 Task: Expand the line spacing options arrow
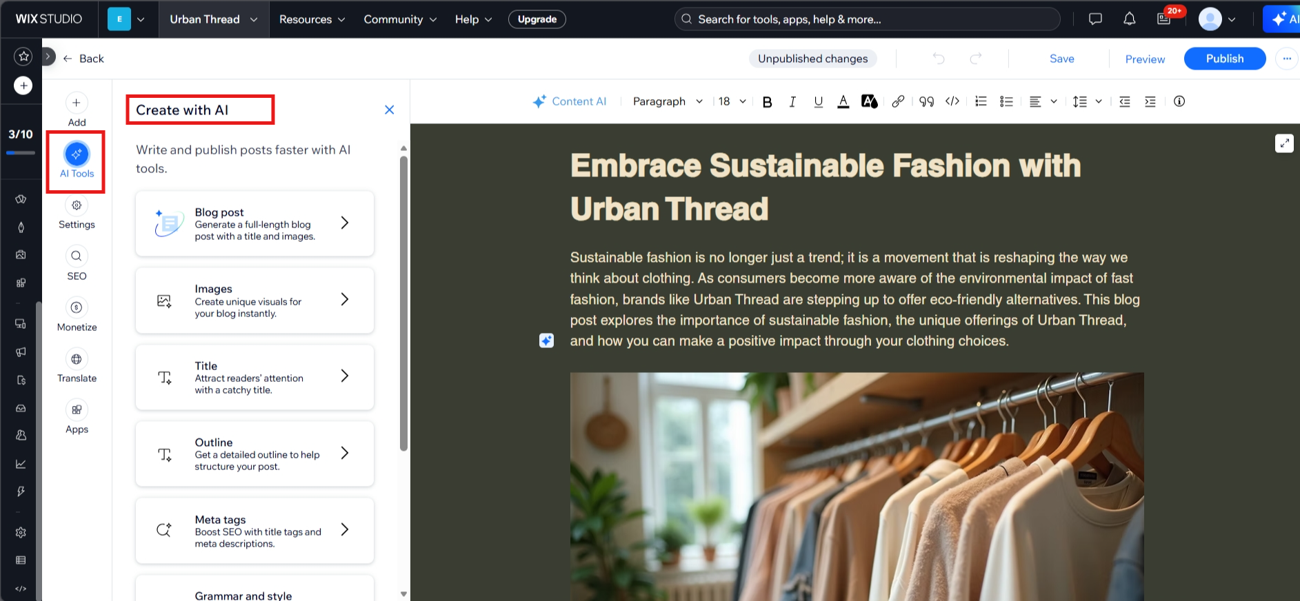click(1099, 101)
